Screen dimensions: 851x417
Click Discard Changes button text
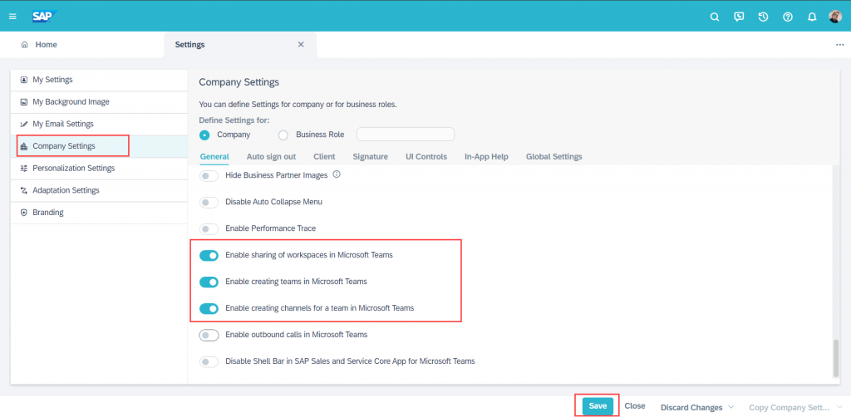click(691, 407)
